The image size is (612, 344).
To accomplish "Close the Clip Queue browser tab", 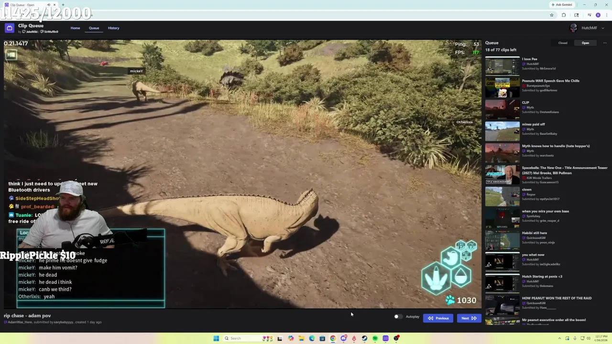I will point(55,5).
